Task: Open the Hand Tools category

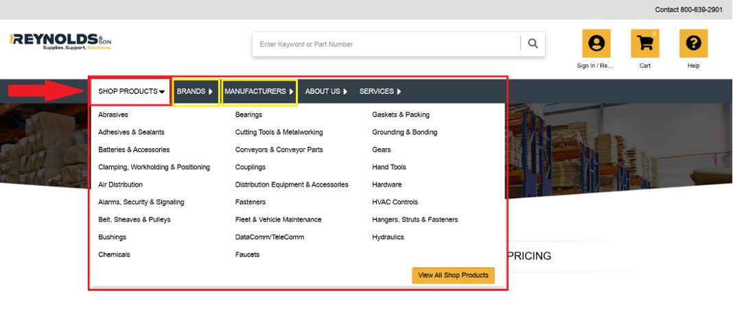Action: (389, 167)
